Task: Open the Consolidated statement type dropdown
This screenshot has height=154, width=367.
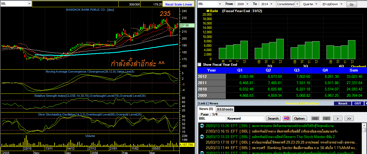Action: (x=297, y=4)
